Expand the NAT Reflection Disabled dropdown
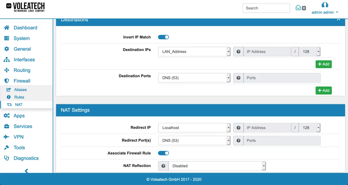The image size is (348, 185). point(217,166)
